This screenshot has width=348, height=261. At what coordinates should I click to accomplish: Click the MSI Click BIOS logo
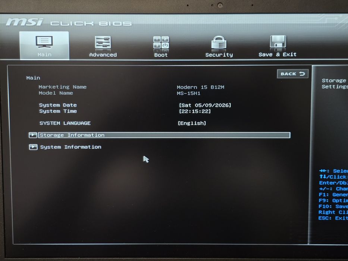pyautogui.click(x=69, y=22)
